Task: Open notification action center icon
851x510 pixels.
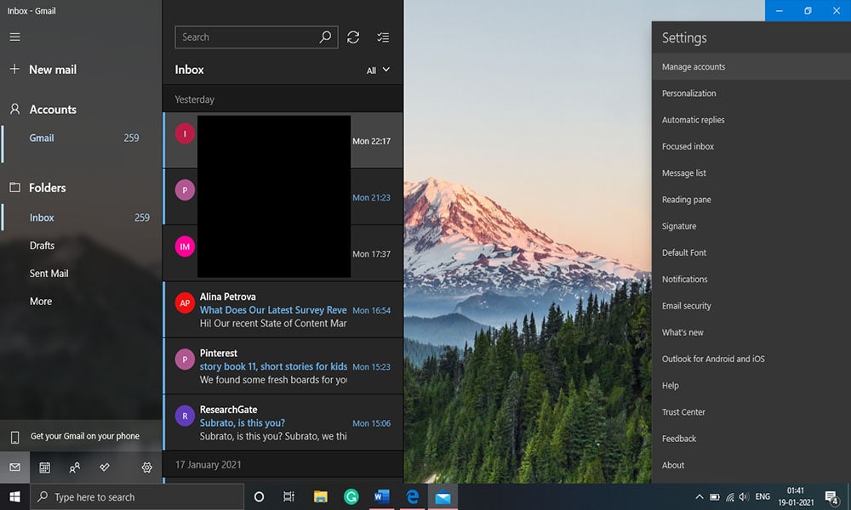Action: click(x=831, y=496)
